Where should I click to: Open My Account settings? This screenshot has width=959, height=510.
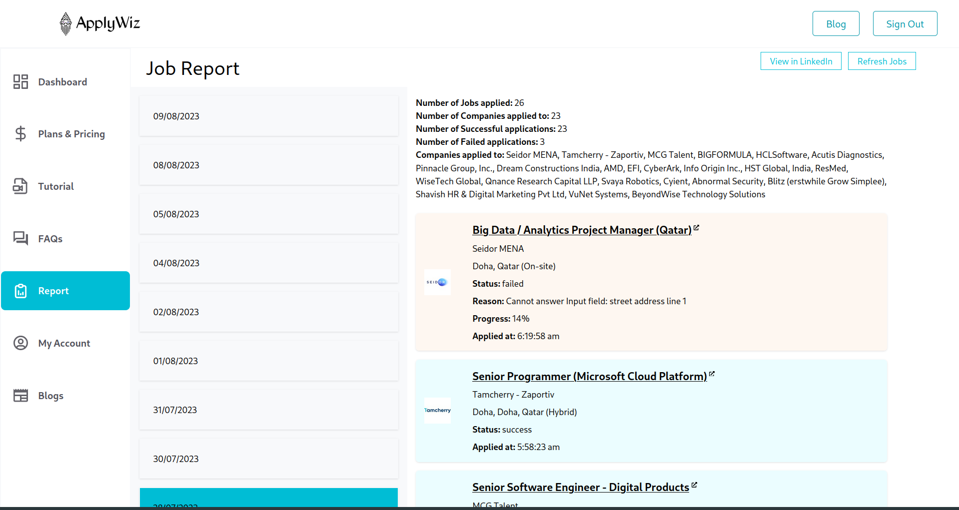click(65, 343)
